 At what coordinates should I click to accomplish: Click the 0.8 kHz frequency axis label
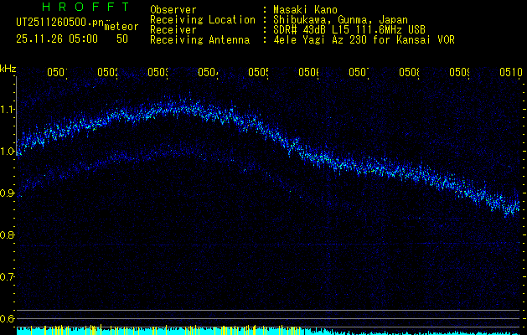(x=8, y=235)
